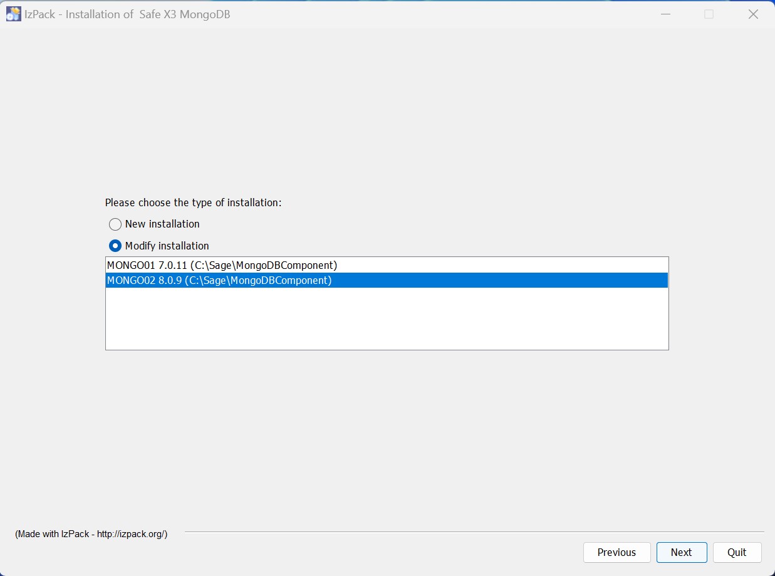Screen dimensions: 775x576
Task: Select the New installation radio circle
Action: tap(115, 224)
